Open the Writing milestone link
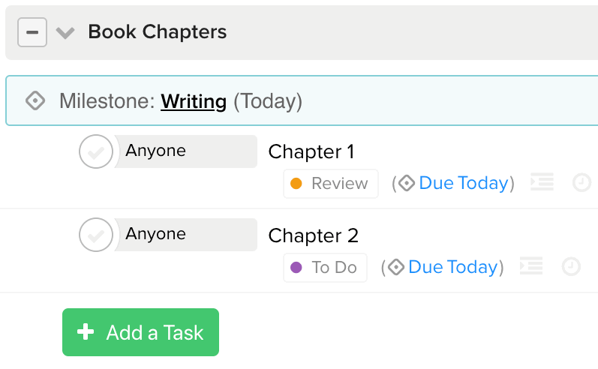The width and height of the screenshot is (598, 369). [x=194, y=101]
